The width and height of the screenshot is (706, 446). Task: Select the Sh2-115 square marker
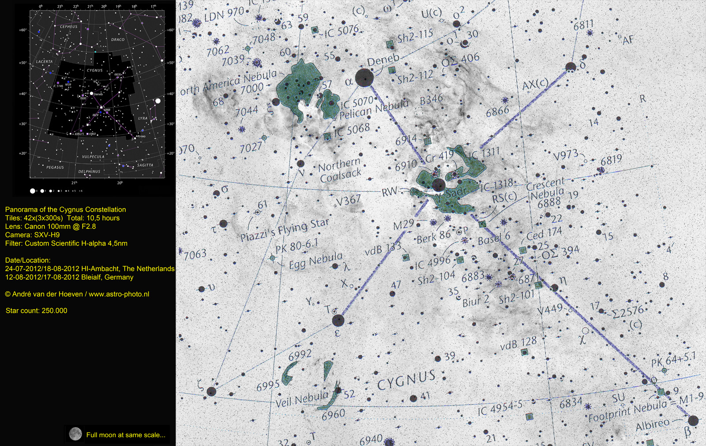[x=390, y=44]
